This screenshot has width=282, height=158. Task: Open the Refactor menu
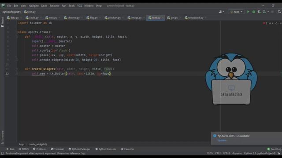pos(54,6)
